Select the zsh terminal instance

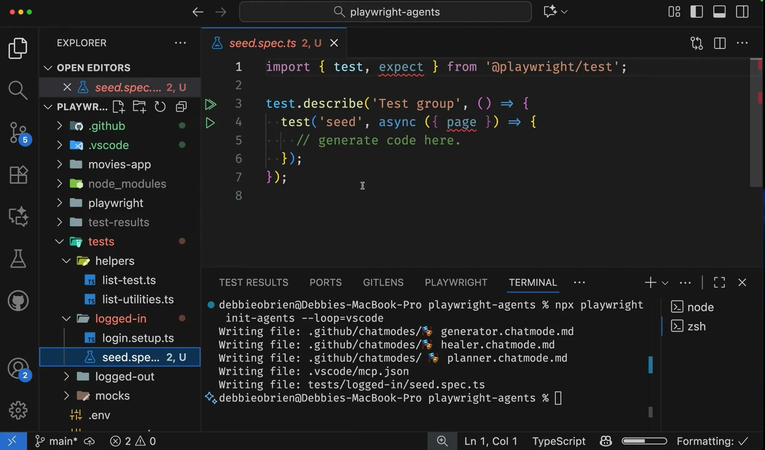[x=688, y=327]
